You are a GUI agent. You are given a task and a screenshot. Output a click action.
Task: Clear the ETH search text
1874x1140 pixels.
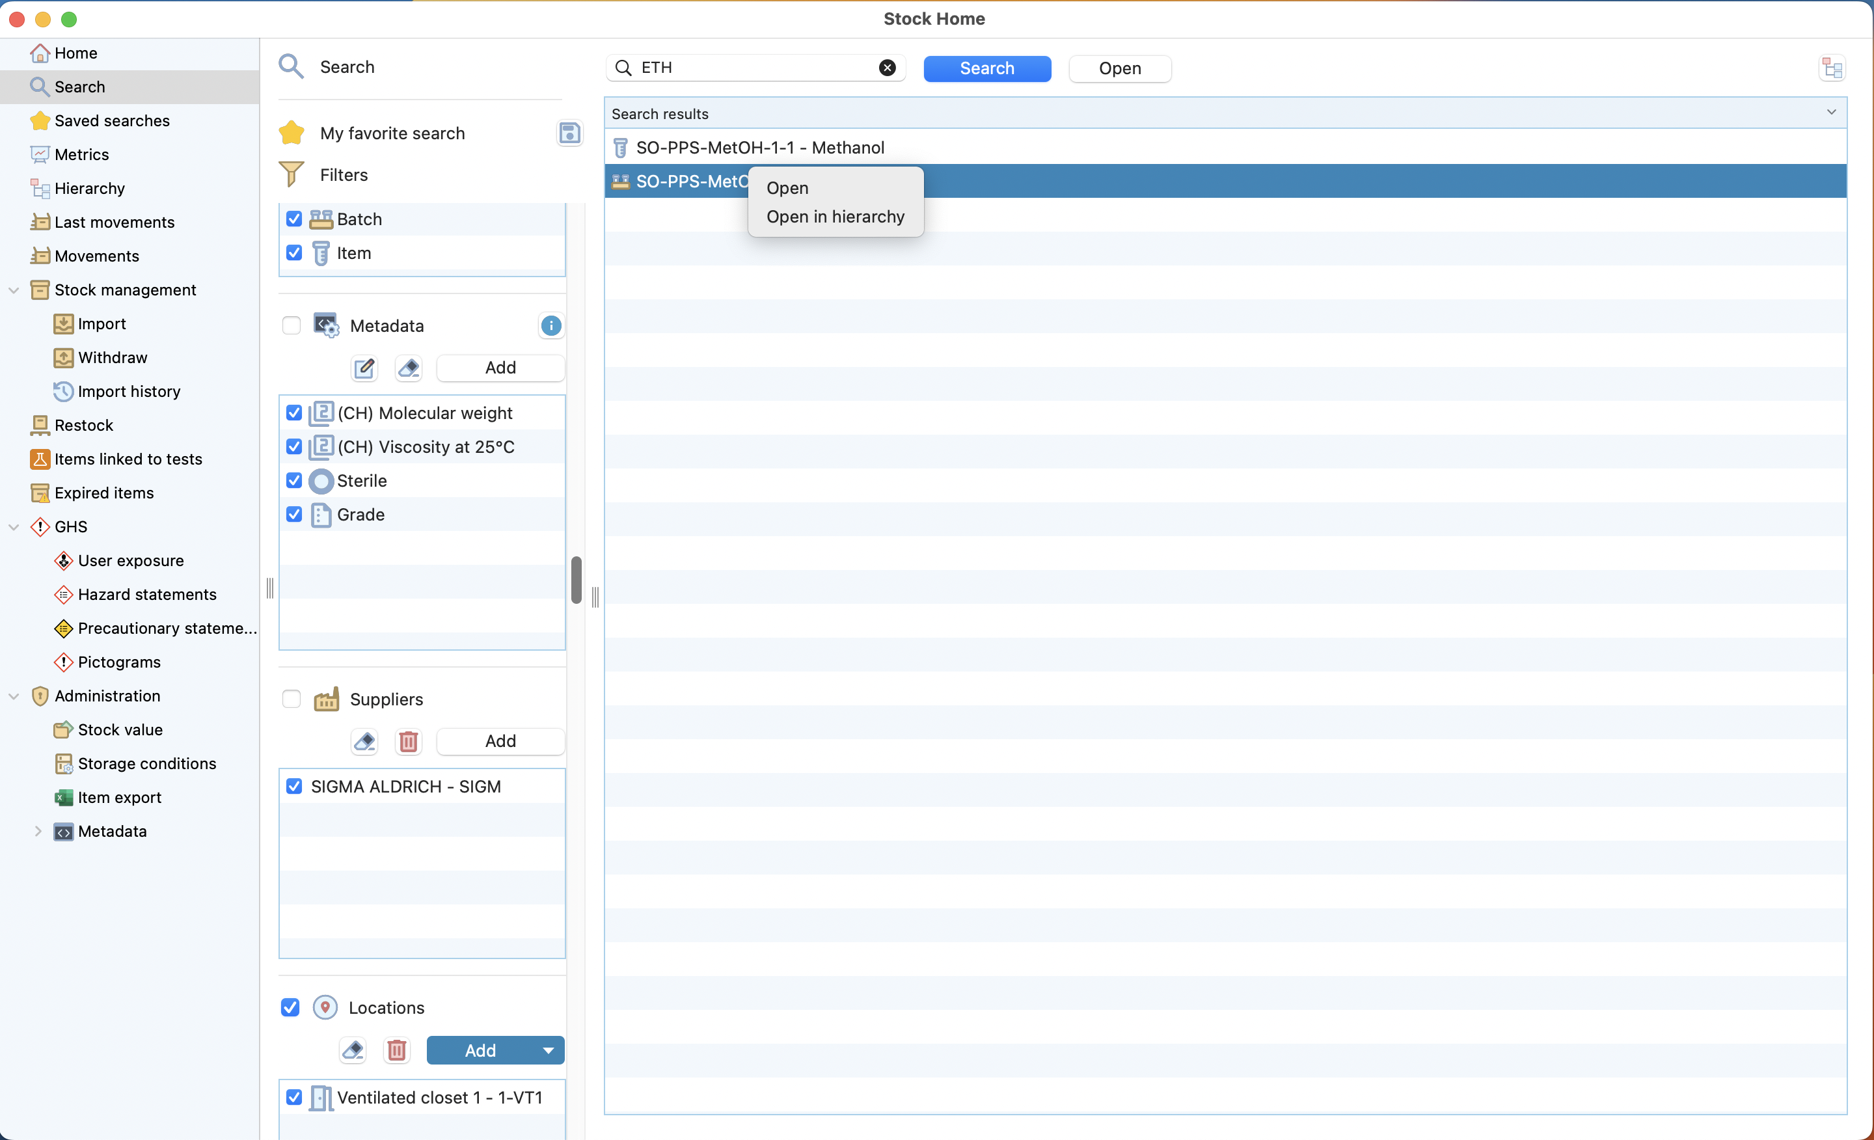[887, 68]
